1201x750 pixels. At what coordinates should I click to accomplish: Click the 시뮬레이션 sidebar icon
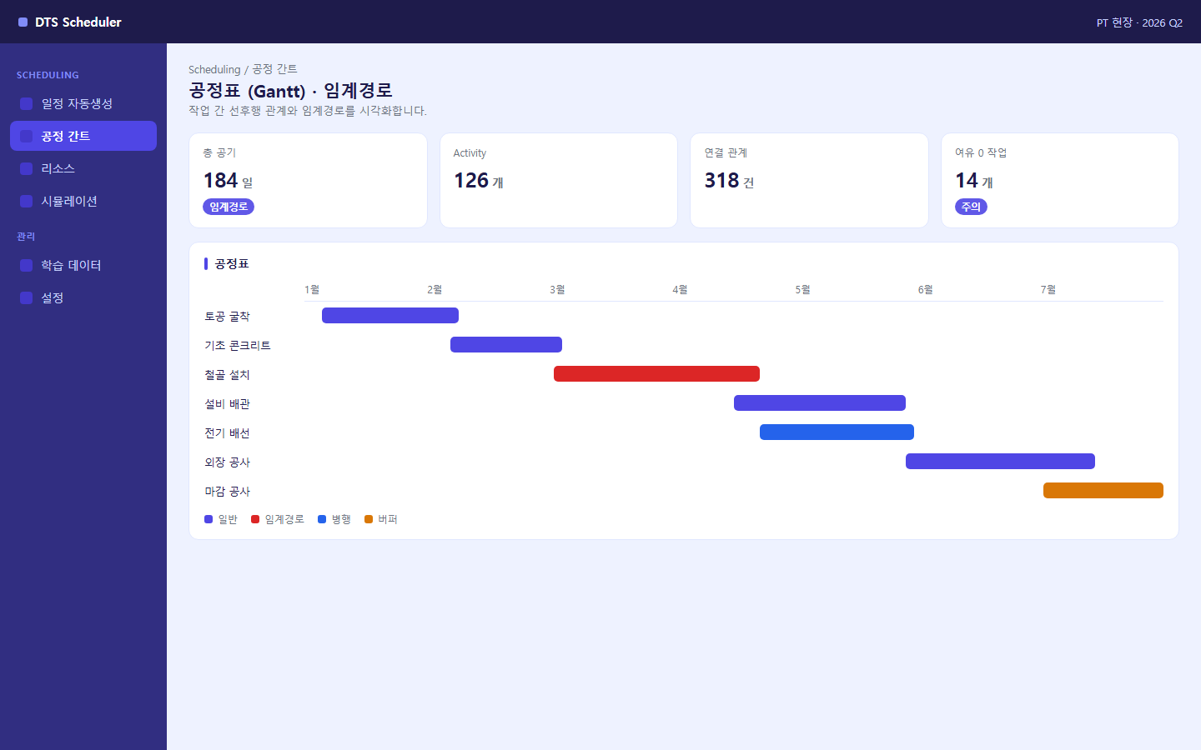tap(26, 201)
